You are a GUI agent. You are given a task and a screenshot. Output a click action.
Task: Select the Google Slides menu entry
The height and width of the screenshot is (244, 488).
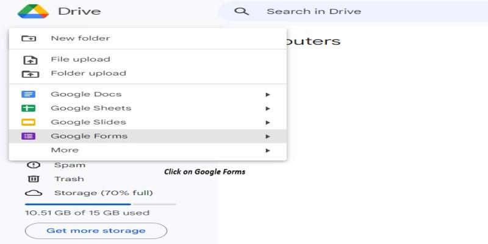[88, 122]
